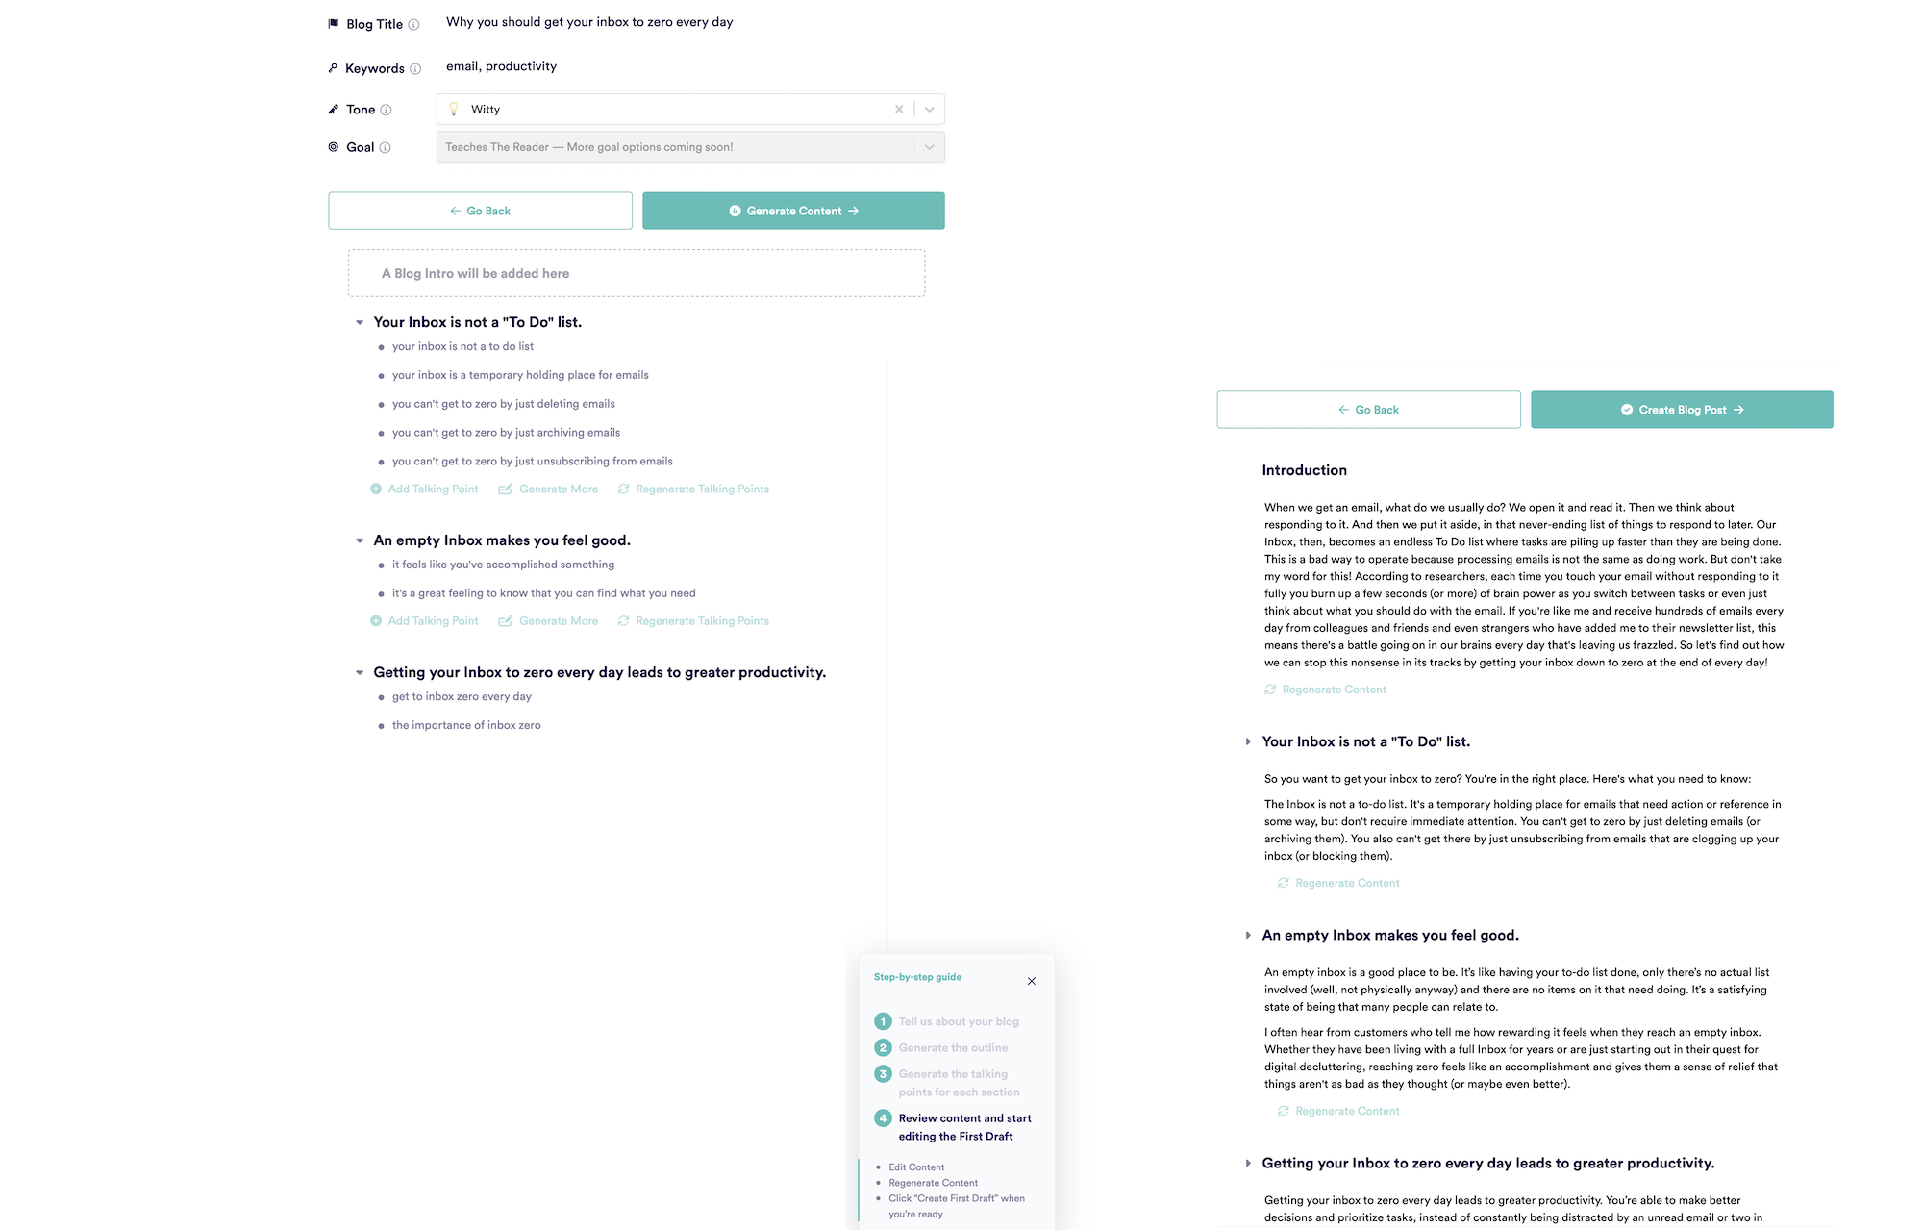Click the Add Talking Point plus icon

pos(376,489)
